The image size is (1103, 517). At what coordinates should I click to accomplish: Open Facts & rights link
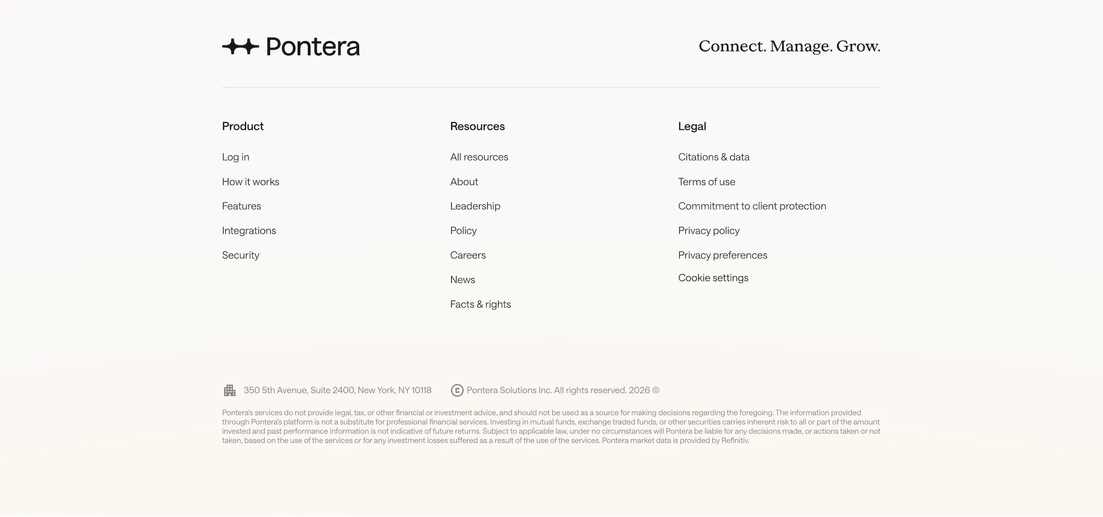point(480,304)
